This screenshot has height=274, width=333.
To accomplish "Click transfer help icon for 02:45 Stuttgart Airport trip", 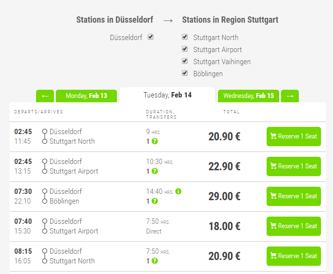I will pos(154,171).
